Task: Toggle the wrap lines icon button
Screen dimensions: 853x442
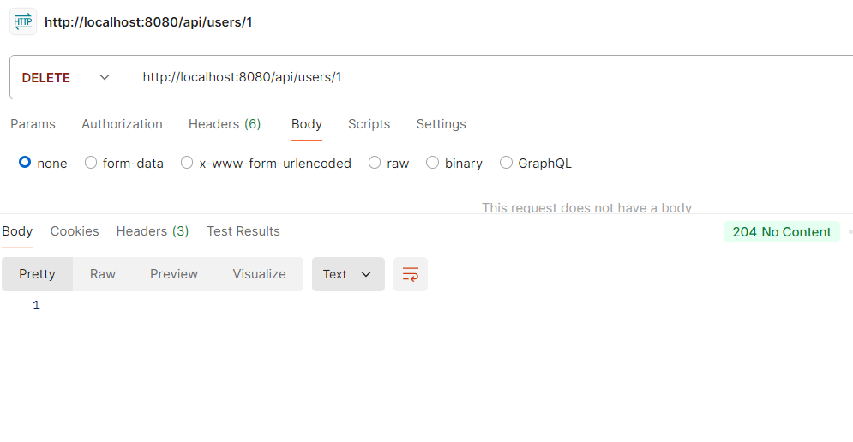Action: tap(411, 274)
